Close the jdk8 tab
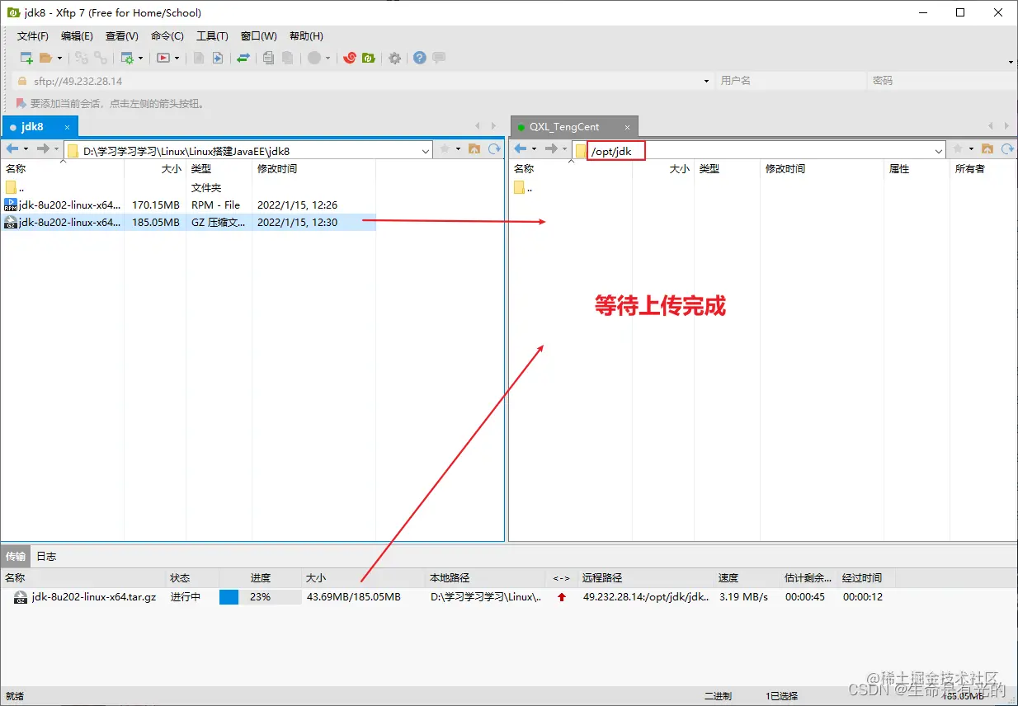The image size is (1018, 706). pyautogui.click(x=68, y=127)
